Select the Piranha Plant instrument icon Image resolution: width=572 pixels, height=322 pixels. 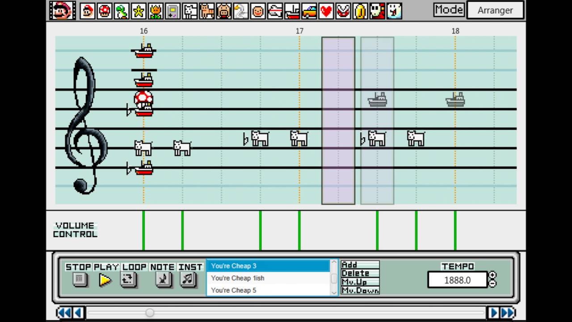(343, 11)
